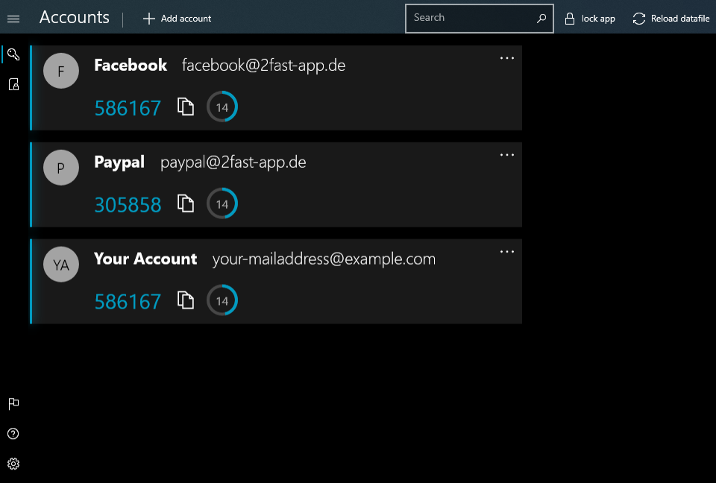The image size is (716, 483).
Task: Click the padlock icon beside lock app
Action: [x=569, y=19]
